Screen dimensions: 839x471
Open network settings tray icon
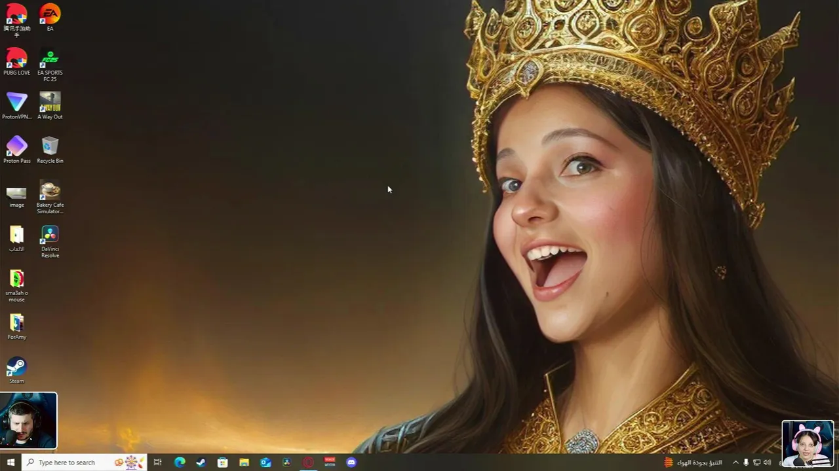(756, 462)
